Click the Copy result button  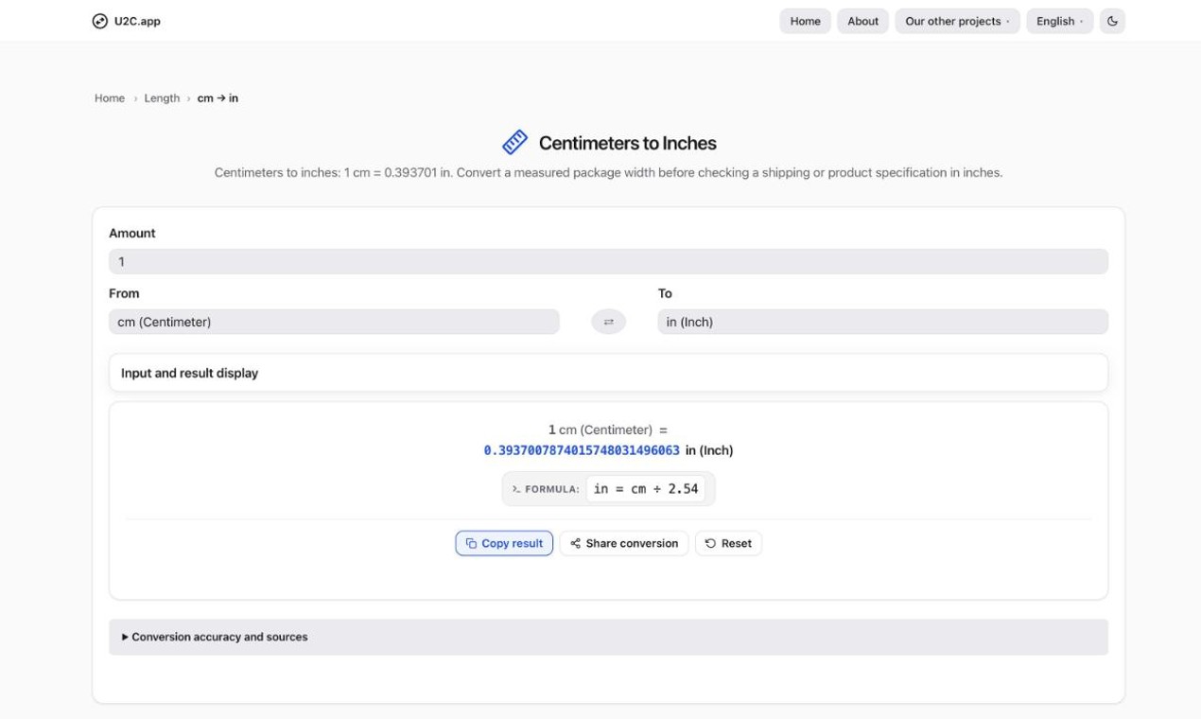[x=504, y=543]
